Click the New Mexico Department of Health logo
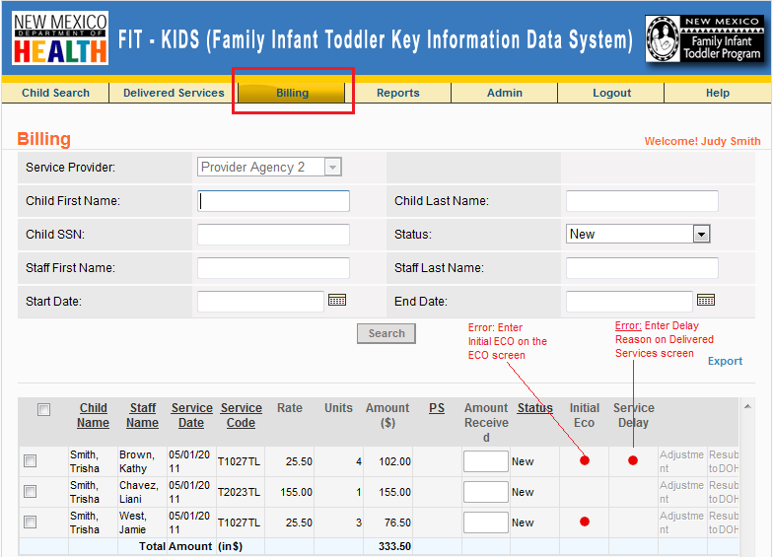This screenshot has height=557, width=773. tap(60, 37)
